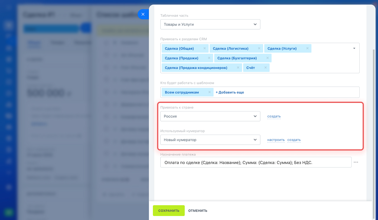Click the Добавить еще link
This screenshot has width=378, height=220.
(230, 92)
